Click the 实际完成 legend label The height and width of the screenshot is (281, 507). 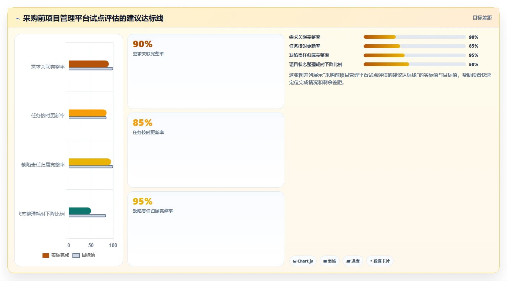pos(60,255)
